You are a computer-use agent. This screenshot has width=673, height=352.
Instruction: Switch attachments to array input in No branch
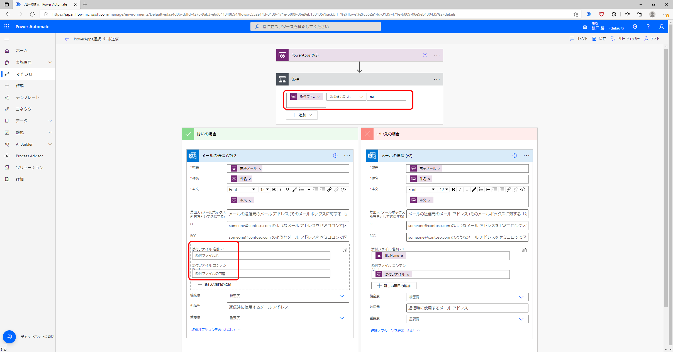click(524, 250)
